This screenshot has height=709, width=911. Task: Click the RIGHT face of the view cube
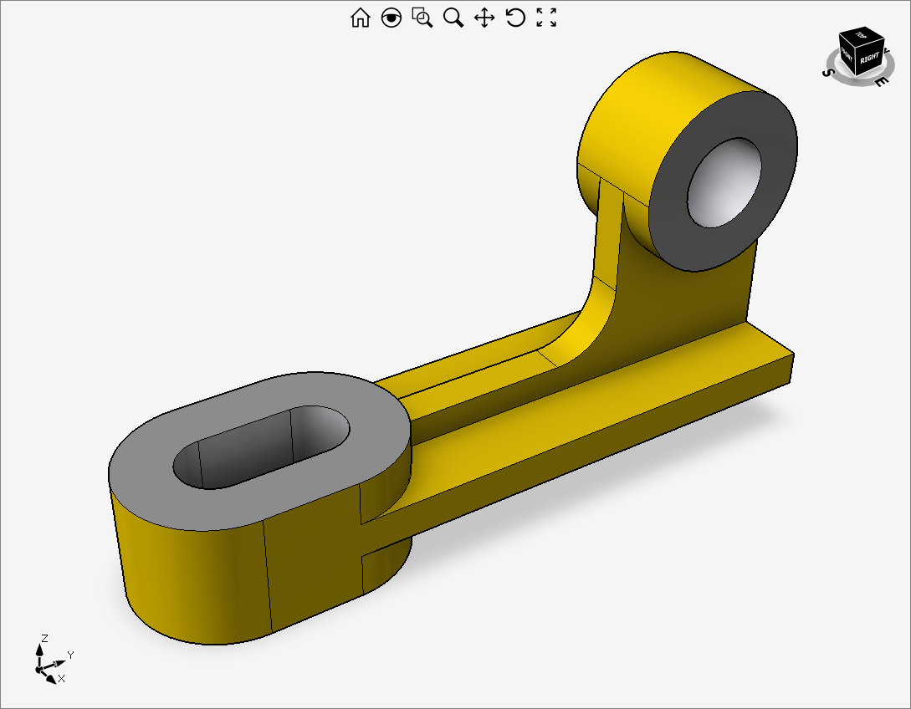pos(870,59)
